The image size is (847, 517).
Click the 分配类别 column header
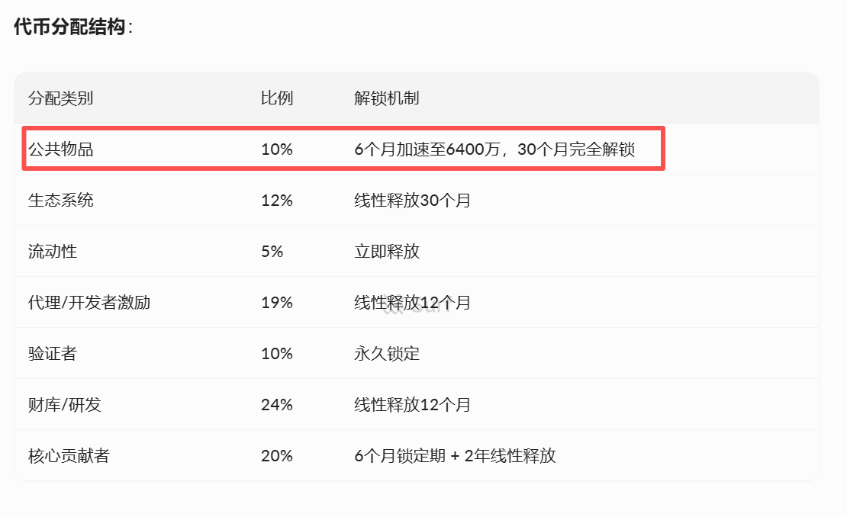[x=60, y=98]
